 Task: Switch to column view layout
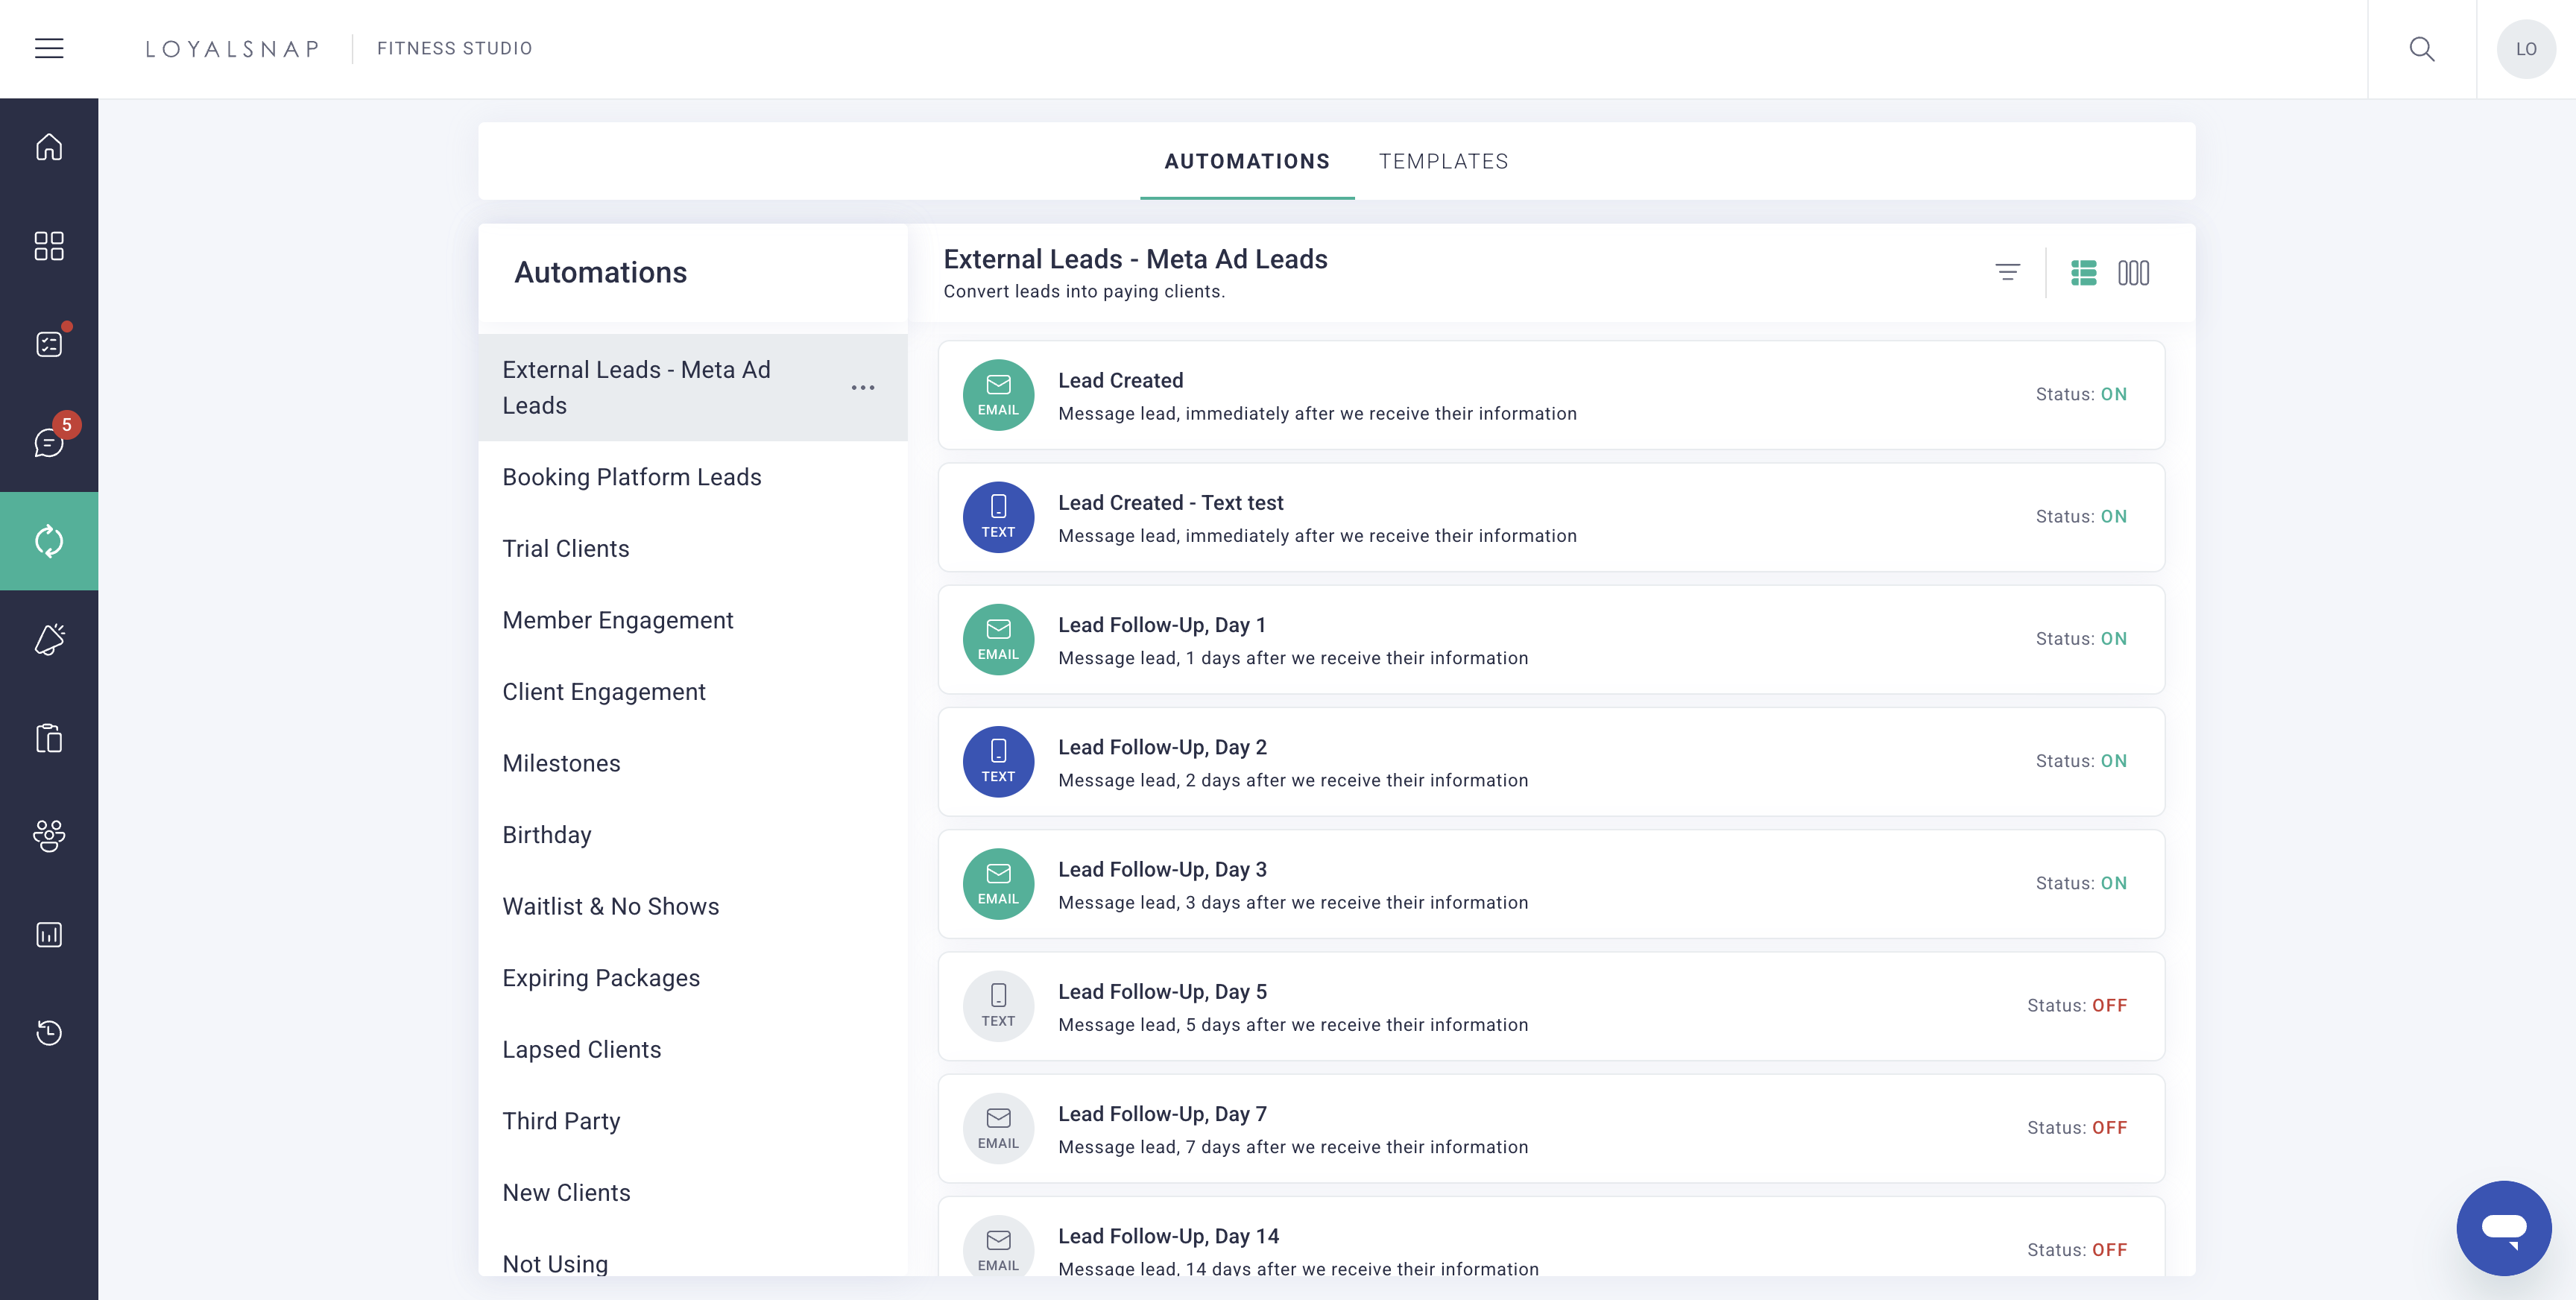pyautogui.click(x=2133, y=272)
